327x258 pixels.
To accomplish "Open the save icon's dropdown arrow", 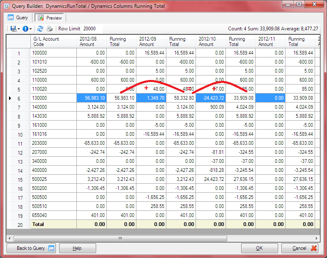I will pyautogui.click(x=18, y=29).
